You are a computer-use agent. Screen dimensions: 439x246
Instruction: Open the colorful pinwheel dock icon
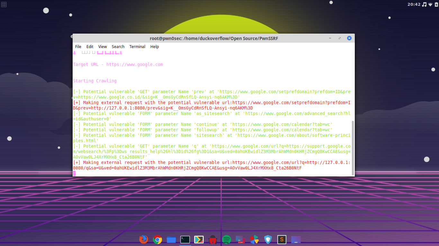(x=254, y=239)
